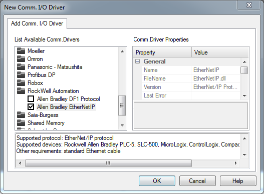Click the Robox folder icon
The width and height of the screenshot is (264, 194).
tap(21, 83)
